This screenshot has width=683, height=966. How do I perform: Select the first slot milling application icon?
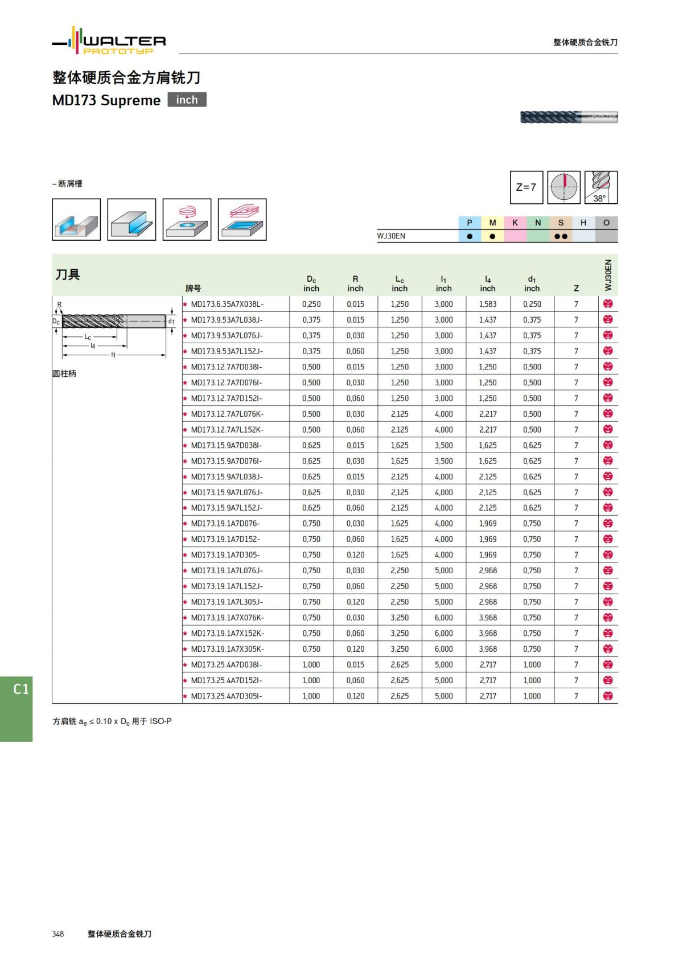pyautogui.click(x=76, y=220)
